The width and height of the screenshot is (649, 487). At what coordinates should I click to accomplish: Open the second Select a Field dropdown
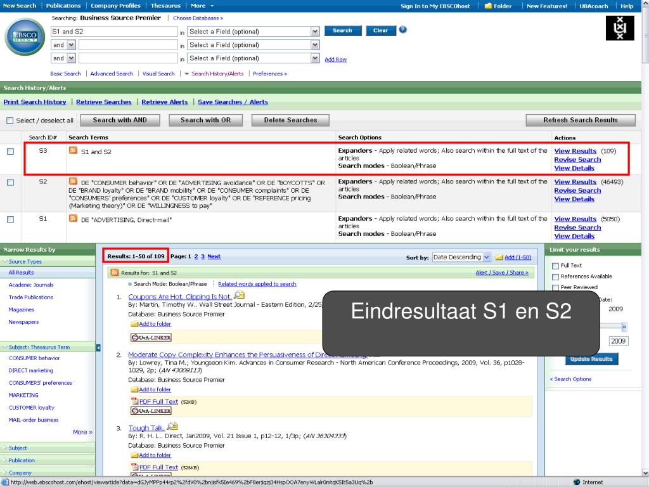click(254, 45)
